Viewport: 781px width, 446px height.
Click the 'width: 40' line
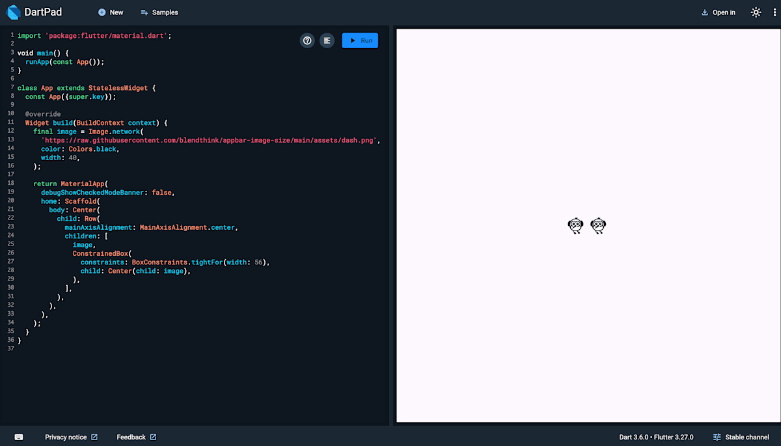pos(61,158)
